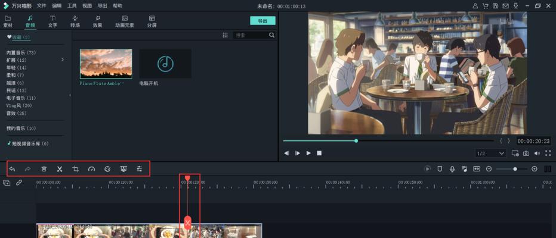Open the 导出 menu in the menu bar
The width and height of the screenshot is (556, 238).
coord(102,6)
